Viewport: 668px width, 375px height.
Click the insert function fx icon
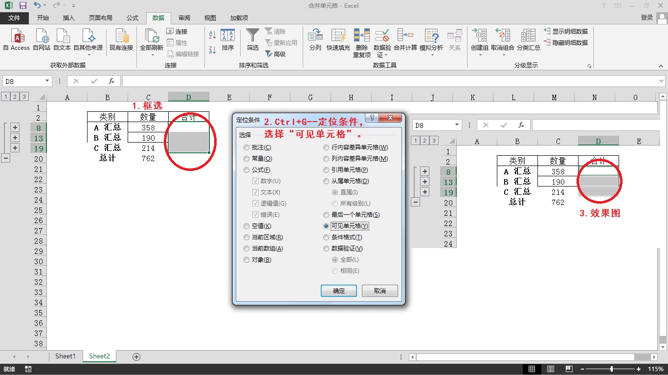tap(111, 81)
